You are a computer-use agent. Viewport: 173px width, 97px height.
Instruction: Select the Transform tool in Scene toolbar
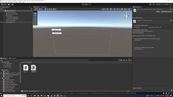tap(35, 24)
